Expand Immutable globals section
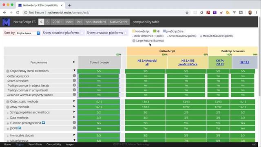Image resolution: width=261 pixels, height=147 pixels. 74,135
